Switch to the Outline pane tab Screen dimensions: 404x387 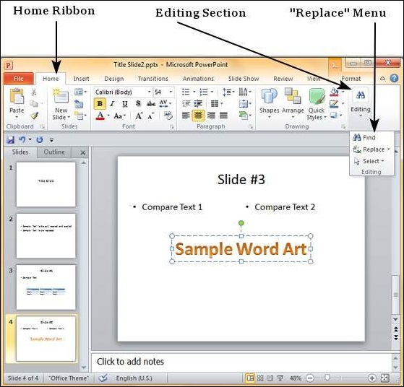[x=54, y=152]
